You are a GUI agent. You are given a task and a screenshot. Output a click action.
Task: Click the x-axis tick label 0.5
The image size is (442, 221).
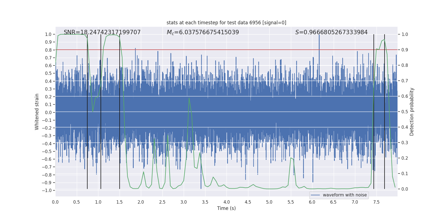[x=77, y=202]
